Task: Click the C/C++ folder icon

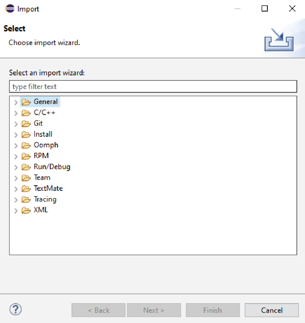Action: click(x=26, y=113)
